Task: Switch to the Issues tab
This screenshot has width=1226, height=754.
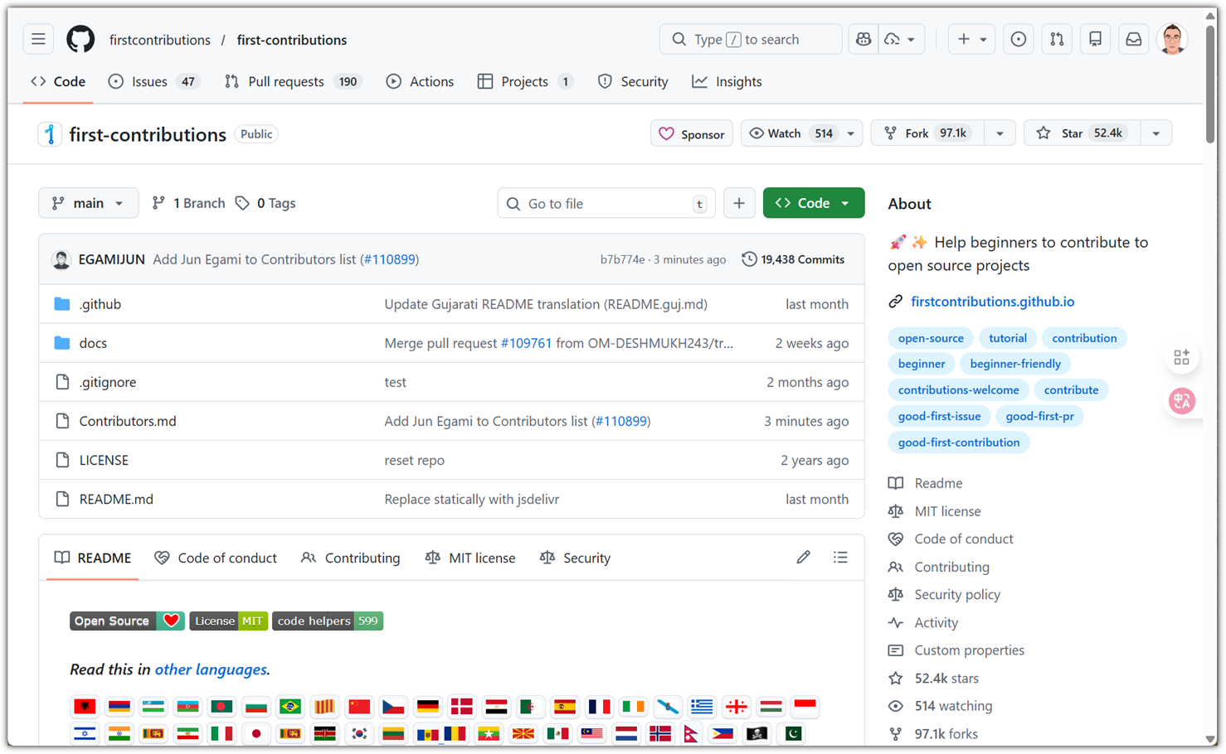Action: tap(154, 81)
